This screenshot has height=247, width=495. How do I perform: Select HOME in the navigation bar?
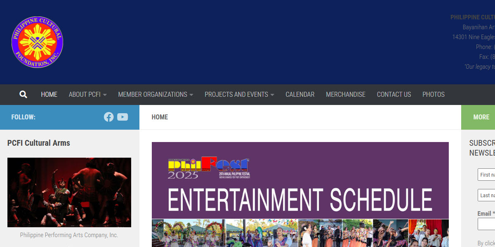click(49, 94)
